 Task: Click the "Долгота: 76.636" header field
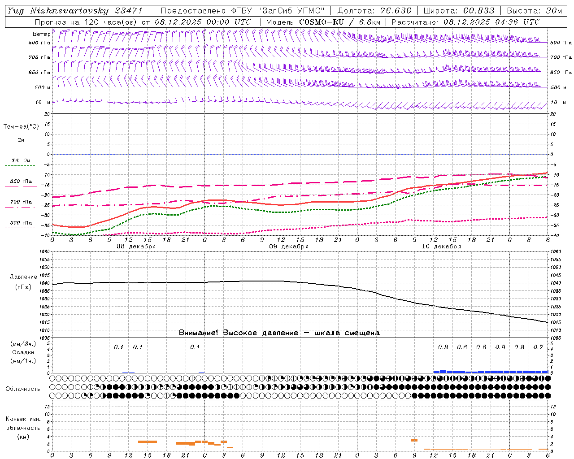click(x=374, y=11)
